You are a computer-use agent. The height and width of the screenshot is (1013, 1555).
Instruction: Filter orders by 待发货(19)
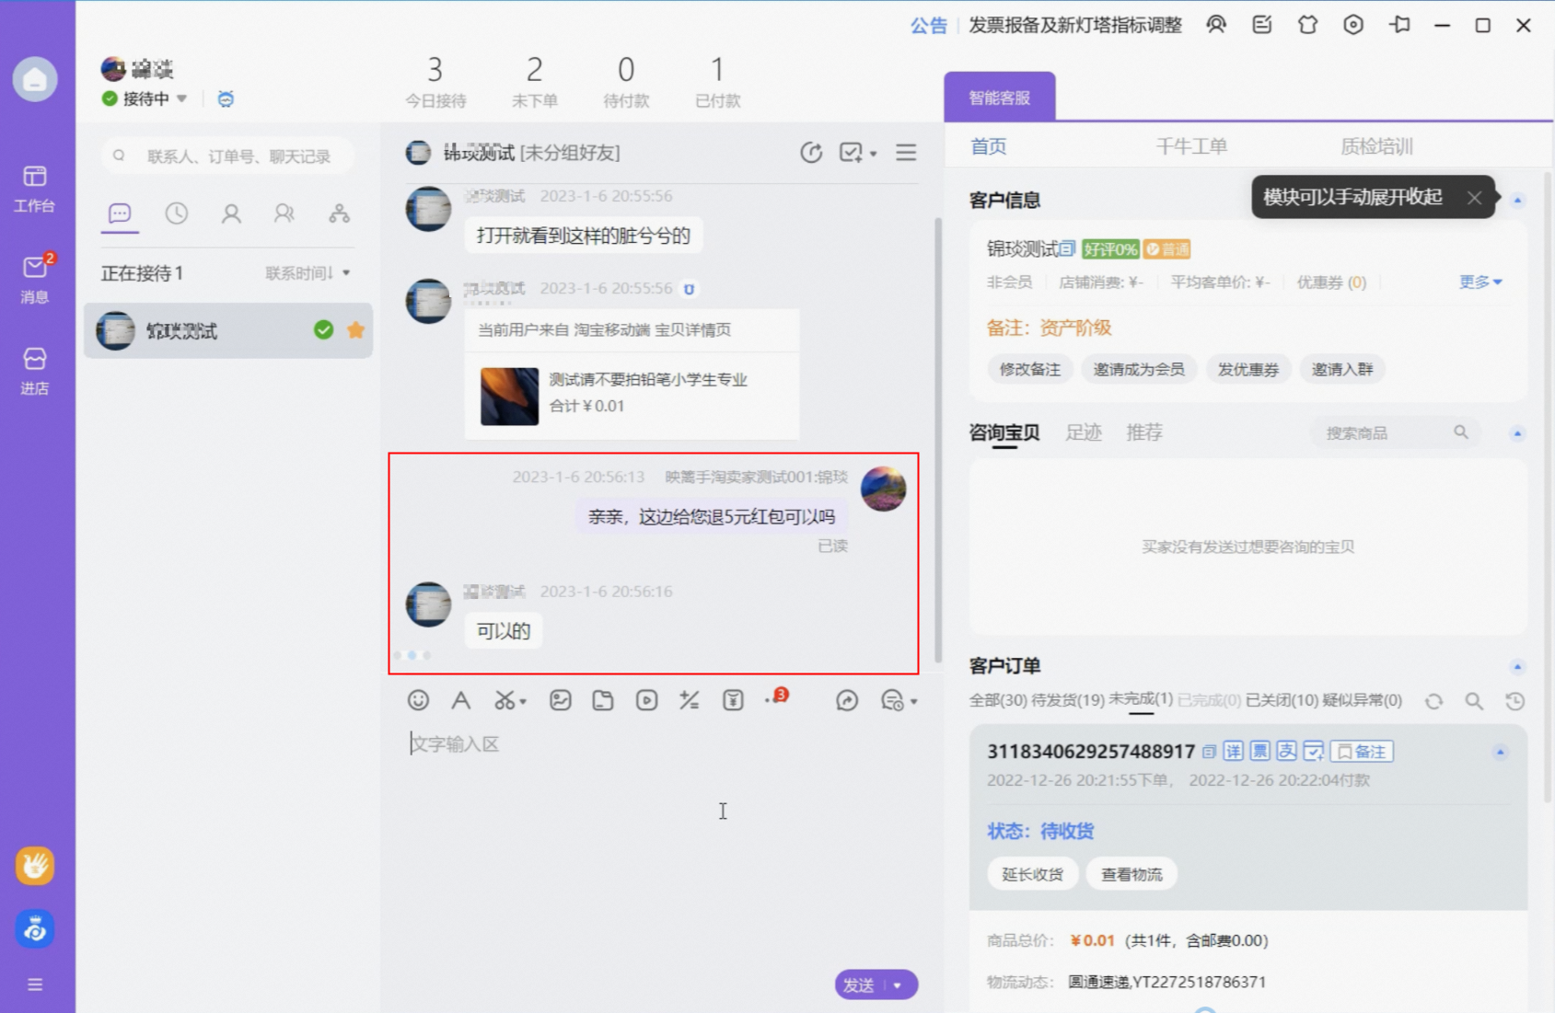click(1068, 701)
